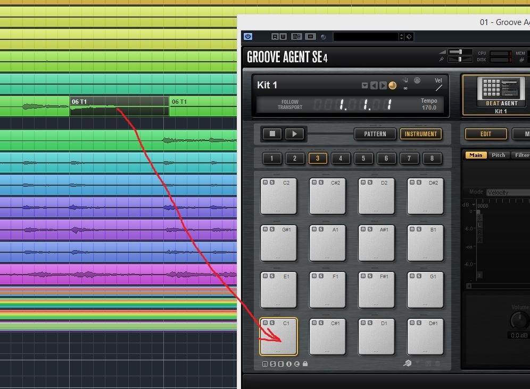Load the previous kit with left arrow
The image size is (530, 389).
(x=374, y=86)
